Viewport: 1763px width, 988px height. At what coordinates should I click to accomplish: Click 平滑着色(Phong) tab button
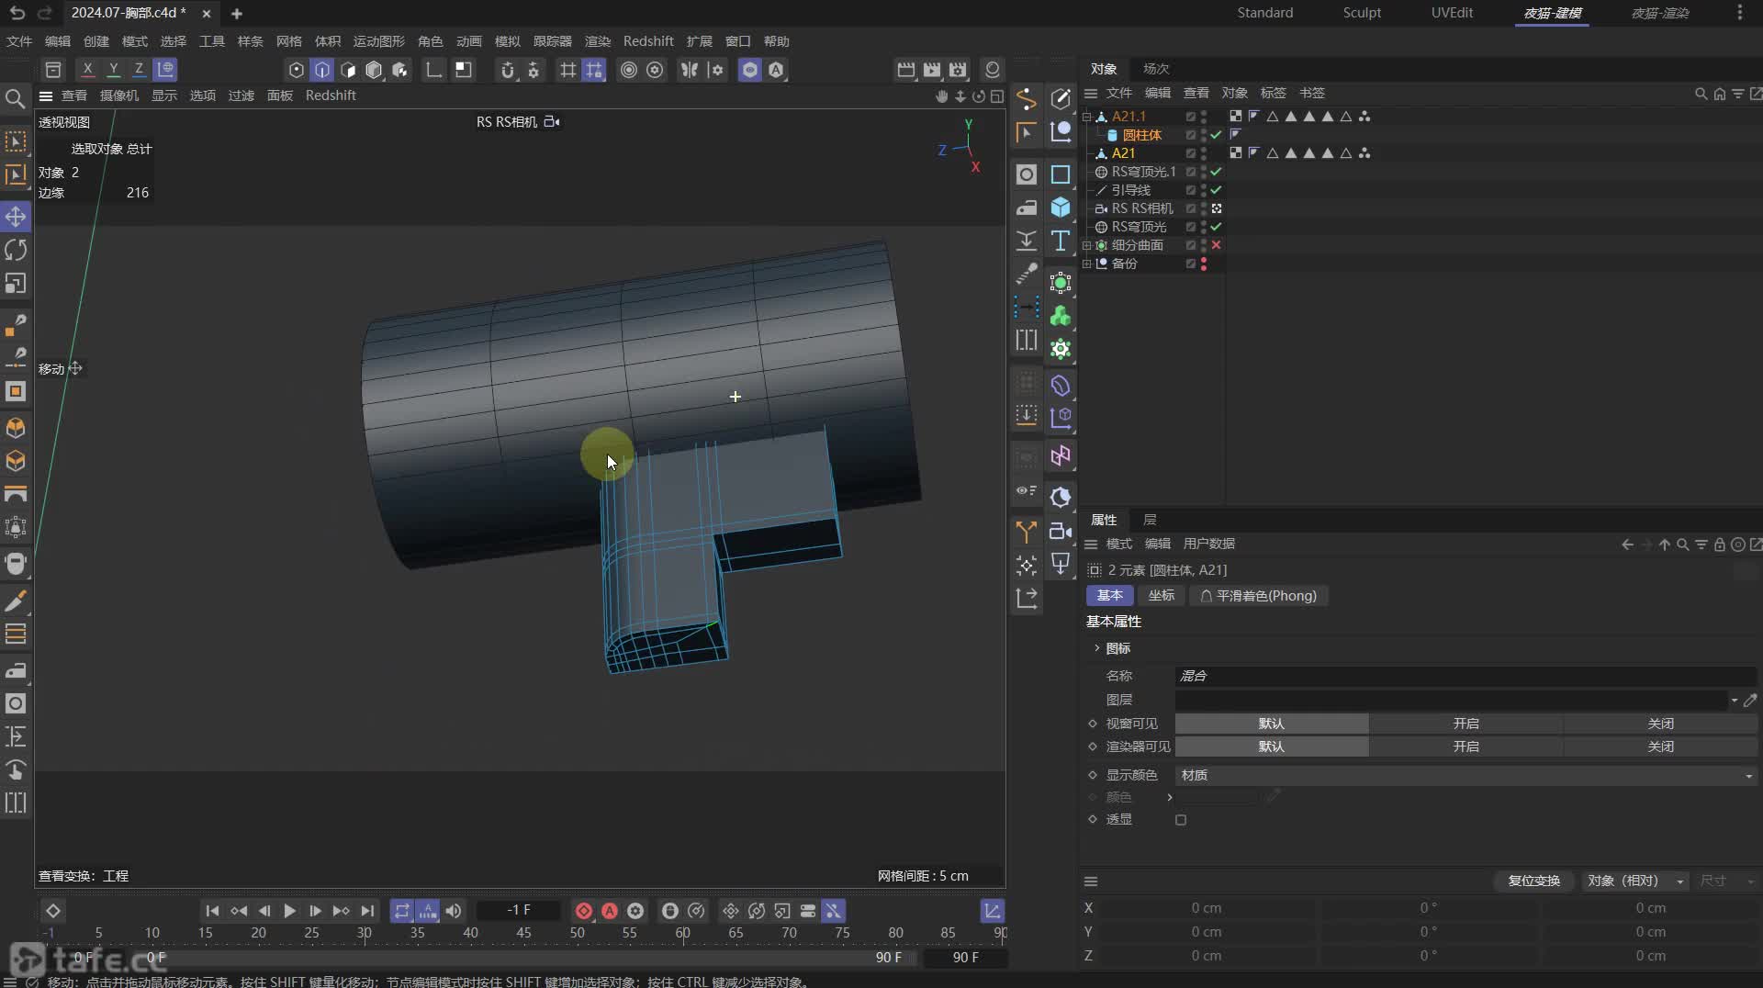click(1258, 596)
